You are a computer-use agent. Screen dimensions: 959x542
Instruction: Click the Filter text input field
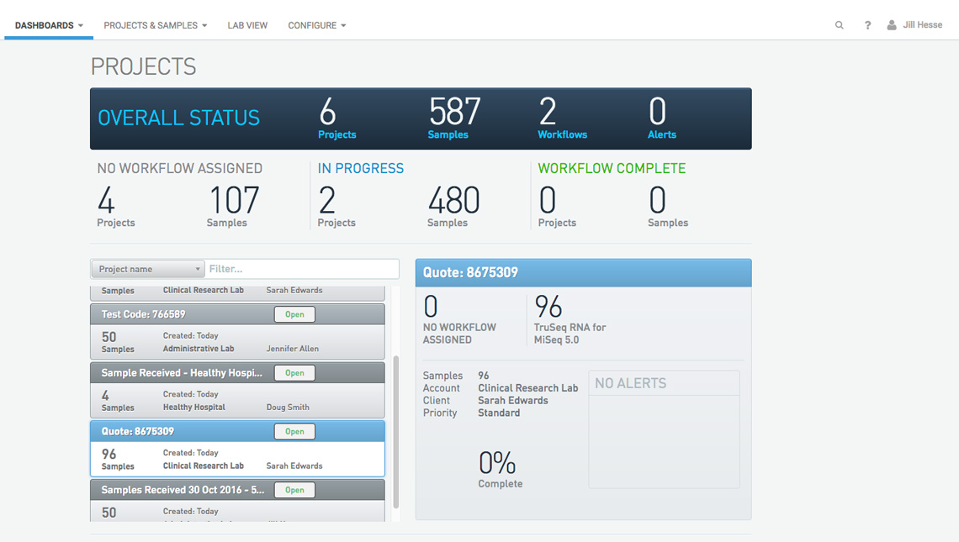[301, 269]
